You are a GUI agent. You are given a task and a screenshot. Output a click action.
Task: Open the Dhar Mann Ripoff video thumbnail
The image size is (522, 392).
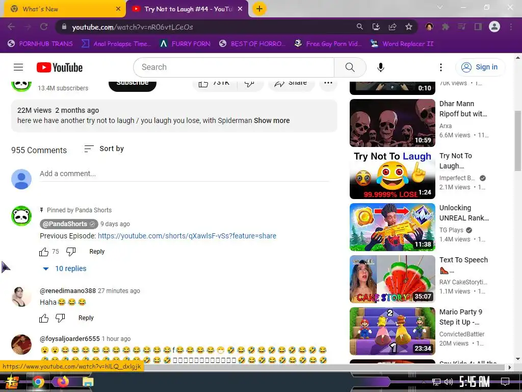click(392, 122)
